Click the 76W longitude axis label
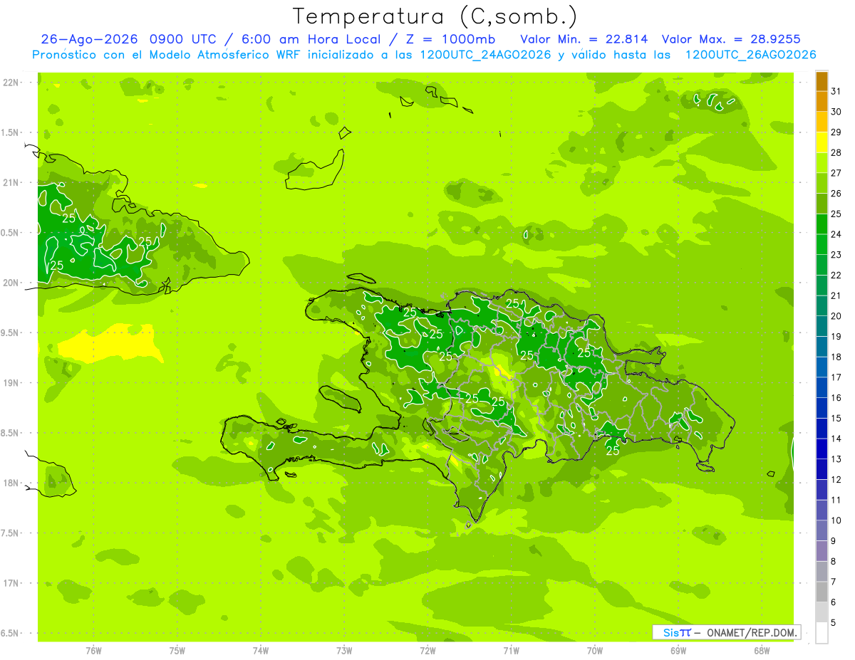The height and width of the screenshot is (660, 855). tap(93, 650)
